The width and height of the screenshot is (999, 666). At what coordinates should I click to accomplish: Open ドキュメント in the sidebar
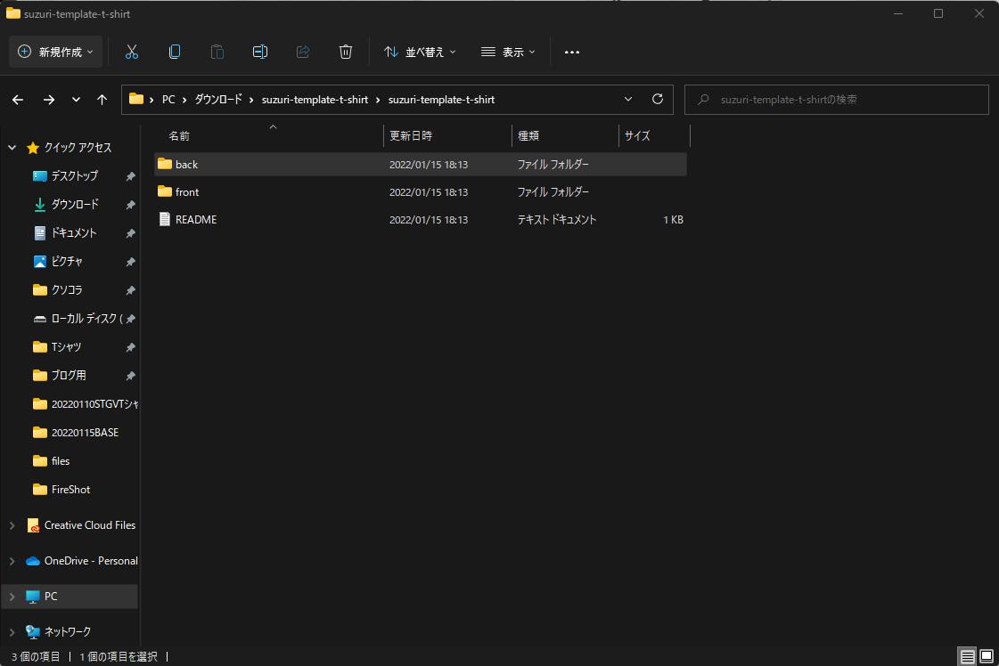[x=73, y=233]
